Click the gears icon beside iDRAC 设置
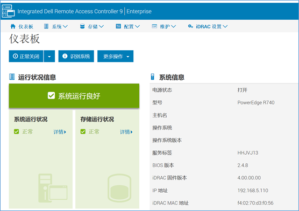299x211 pixels. [x=190, y=26]
